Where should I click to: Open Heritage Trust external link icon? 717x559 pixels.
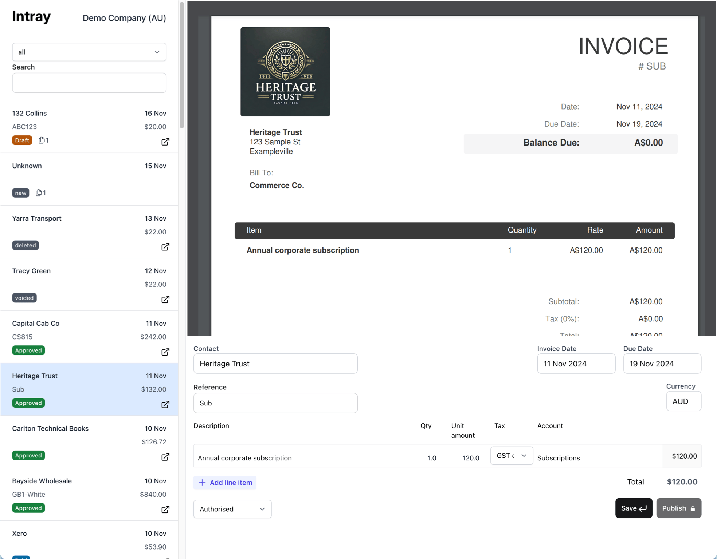click(x=165, y=404)
